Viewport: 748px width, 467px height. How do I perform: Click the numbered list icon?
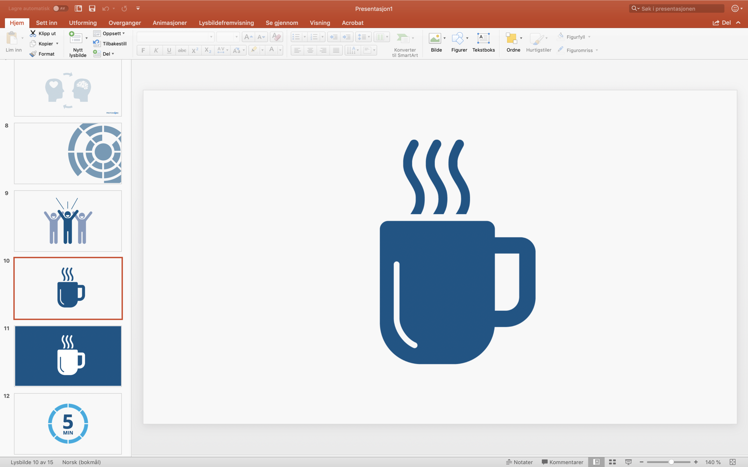point(314,37)
